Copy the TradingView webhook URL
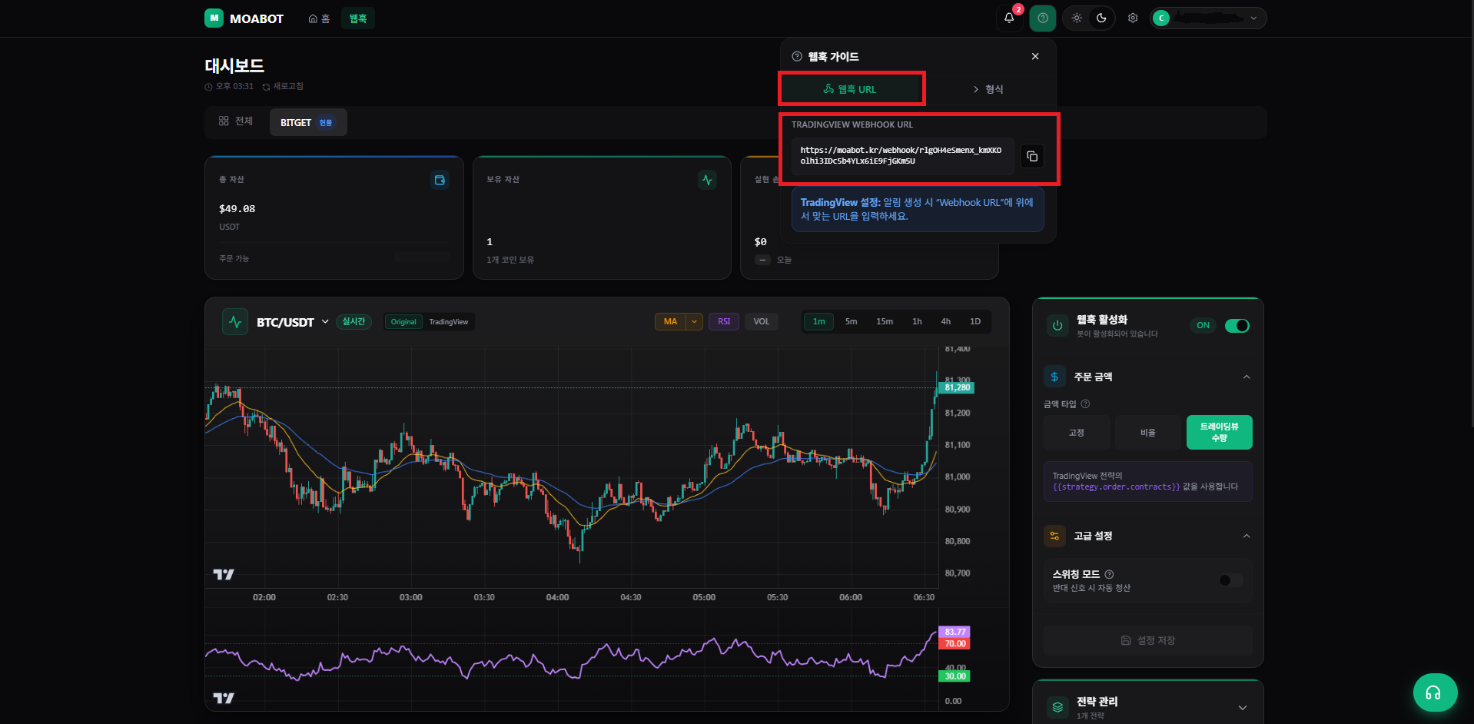 [1032, 156]
